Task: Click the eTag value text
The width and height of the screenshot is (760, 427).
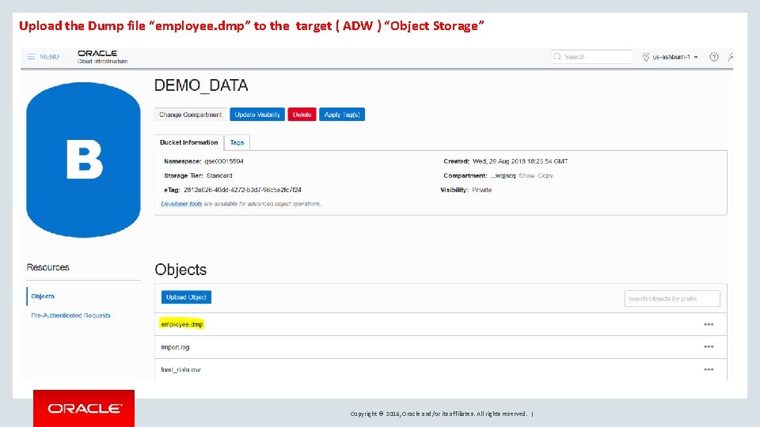Action: click(242, 190)
